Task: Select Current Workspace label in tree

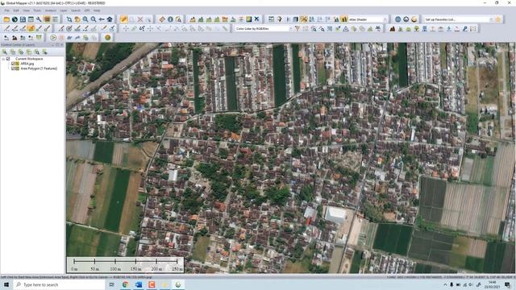Action: pos(29,59)
